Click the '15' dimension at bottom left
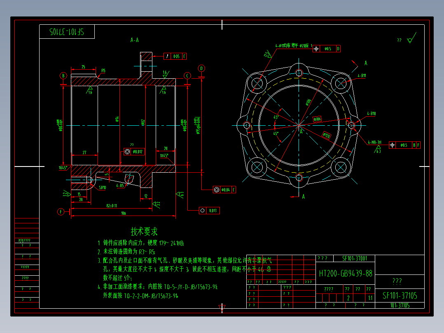Viewport: 444px width, 333px height. [79, 194]
